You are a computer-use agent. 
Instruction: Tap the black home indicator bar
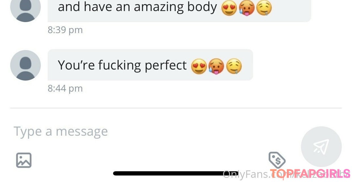(176, 173)
